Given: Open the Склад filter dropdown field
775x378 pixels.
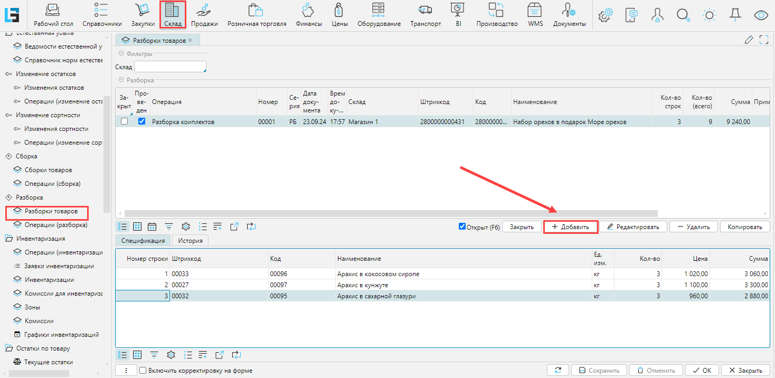Looking at the screenshot, I should tap(170, 67).
